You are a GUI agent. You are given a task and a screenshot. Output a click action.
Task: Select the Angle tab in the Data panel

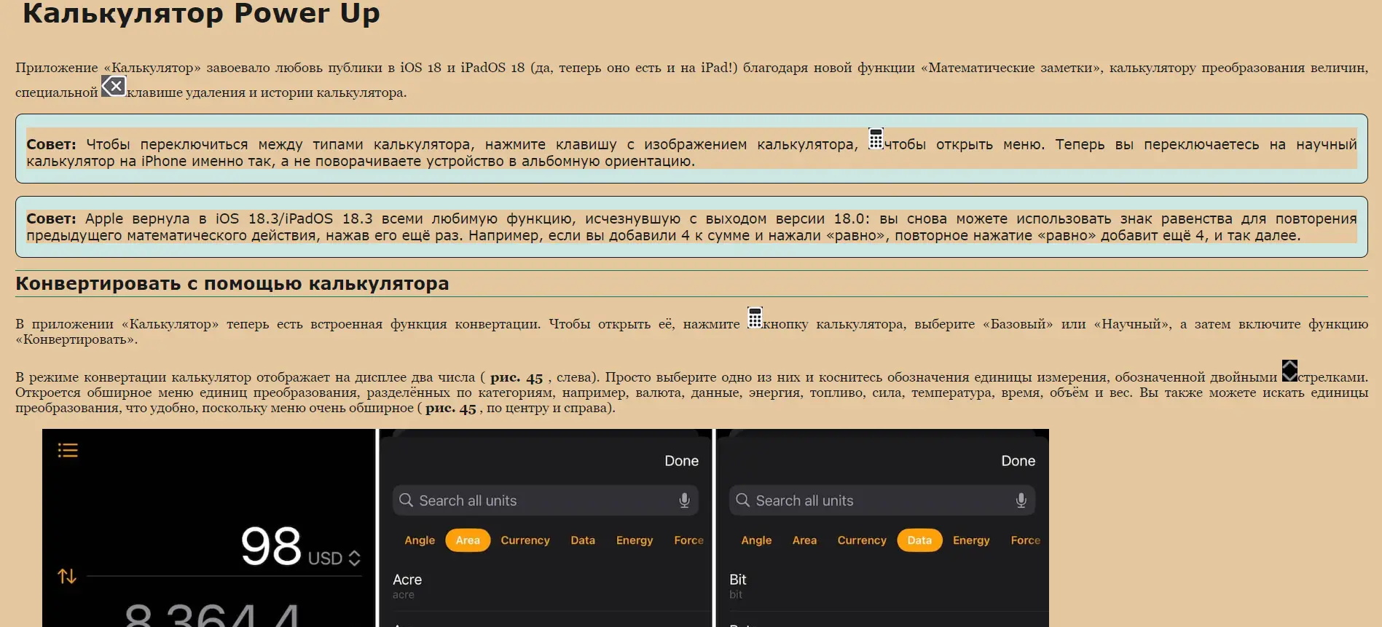[x=756, y=540]
